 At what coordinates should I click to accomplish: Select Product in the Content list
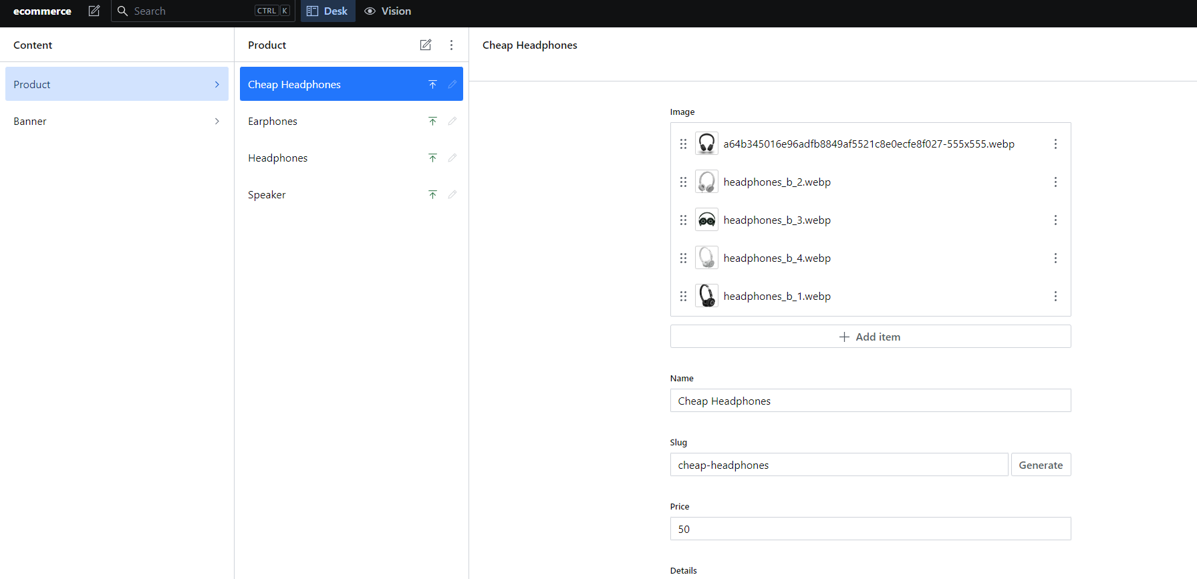pyautogui.click(x=117, y=84)
